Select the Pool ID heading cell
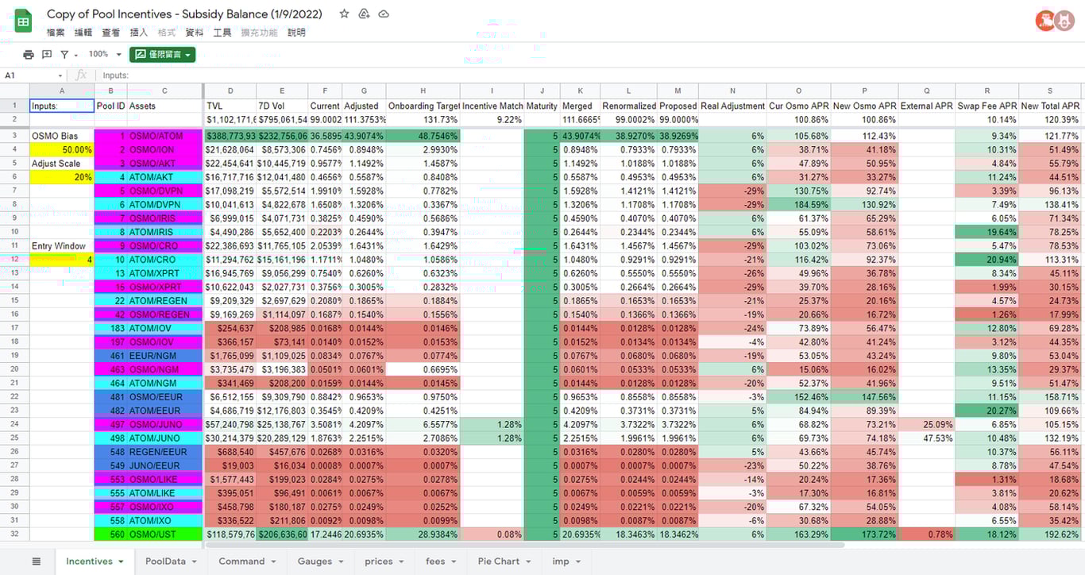The image size is (1085, 575). pos(110,106)
